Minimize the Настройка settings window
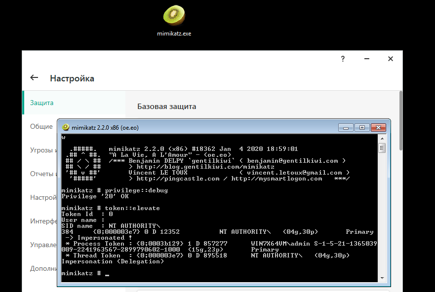The width and height of the screenshot is (435, 292). (x=367, y=59)
